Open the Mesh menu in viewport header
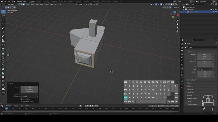This screenshot has height=122, width=218. click(x=42, y=4)
